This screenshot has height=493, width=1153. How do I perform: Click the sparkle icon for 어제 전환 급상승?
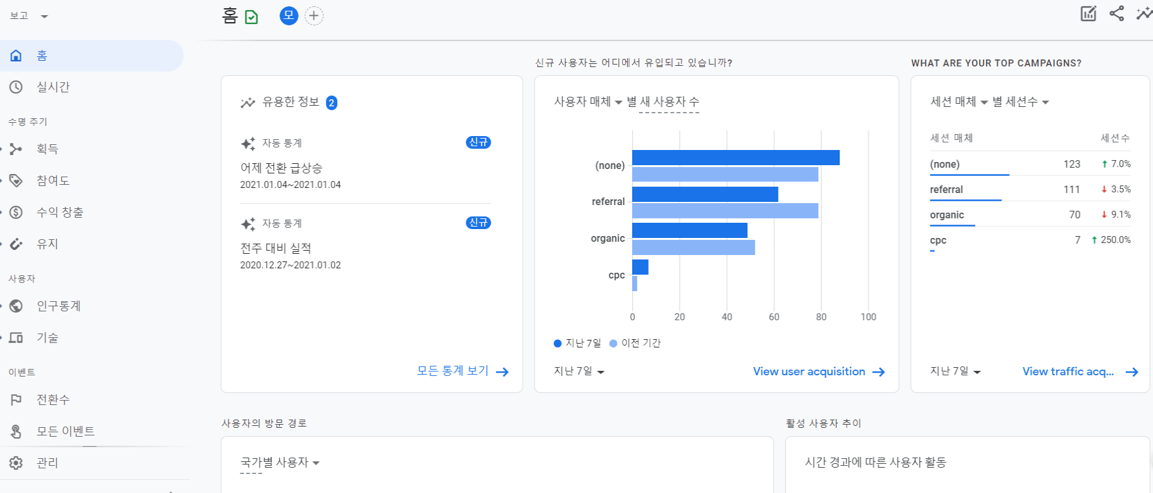point(248,144)
